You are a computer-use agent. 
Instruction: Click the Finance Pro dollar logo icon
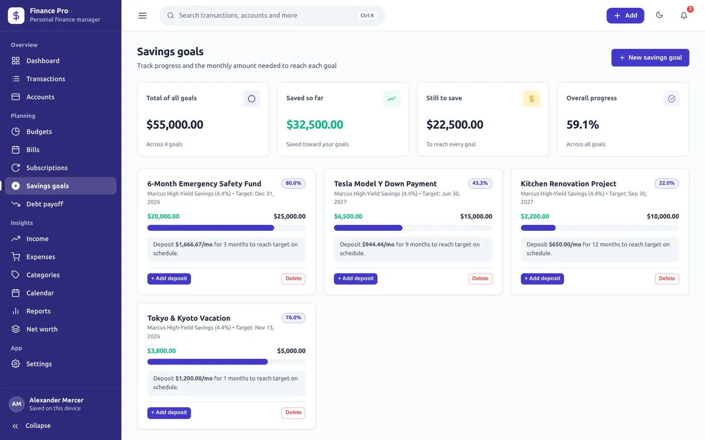tap(16, 16)
